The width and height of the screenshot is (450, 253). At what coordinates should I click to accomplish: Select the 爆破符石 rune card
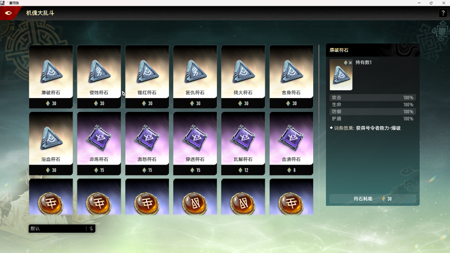click(51, 77)
